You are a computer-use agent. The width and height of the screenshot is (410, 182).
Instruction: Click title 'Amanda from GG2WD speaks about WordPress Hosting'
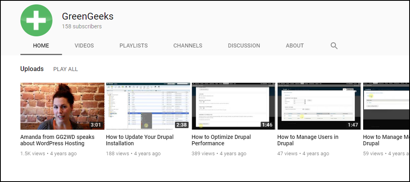click(57, 140)
